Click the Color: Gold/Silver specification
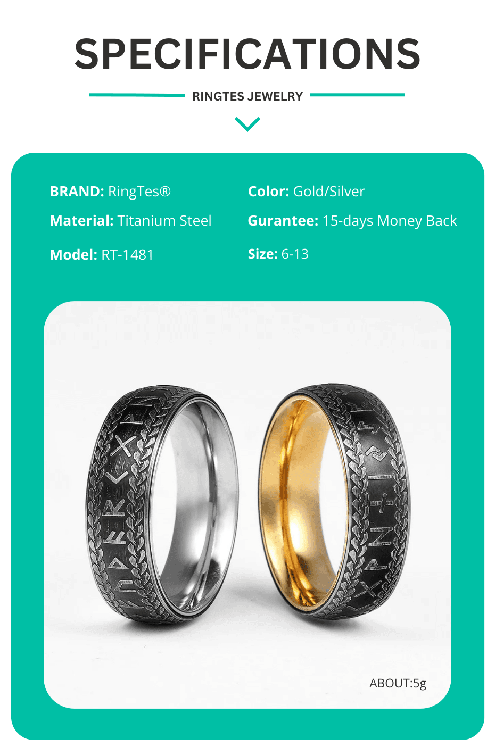 tap(306, 192)
